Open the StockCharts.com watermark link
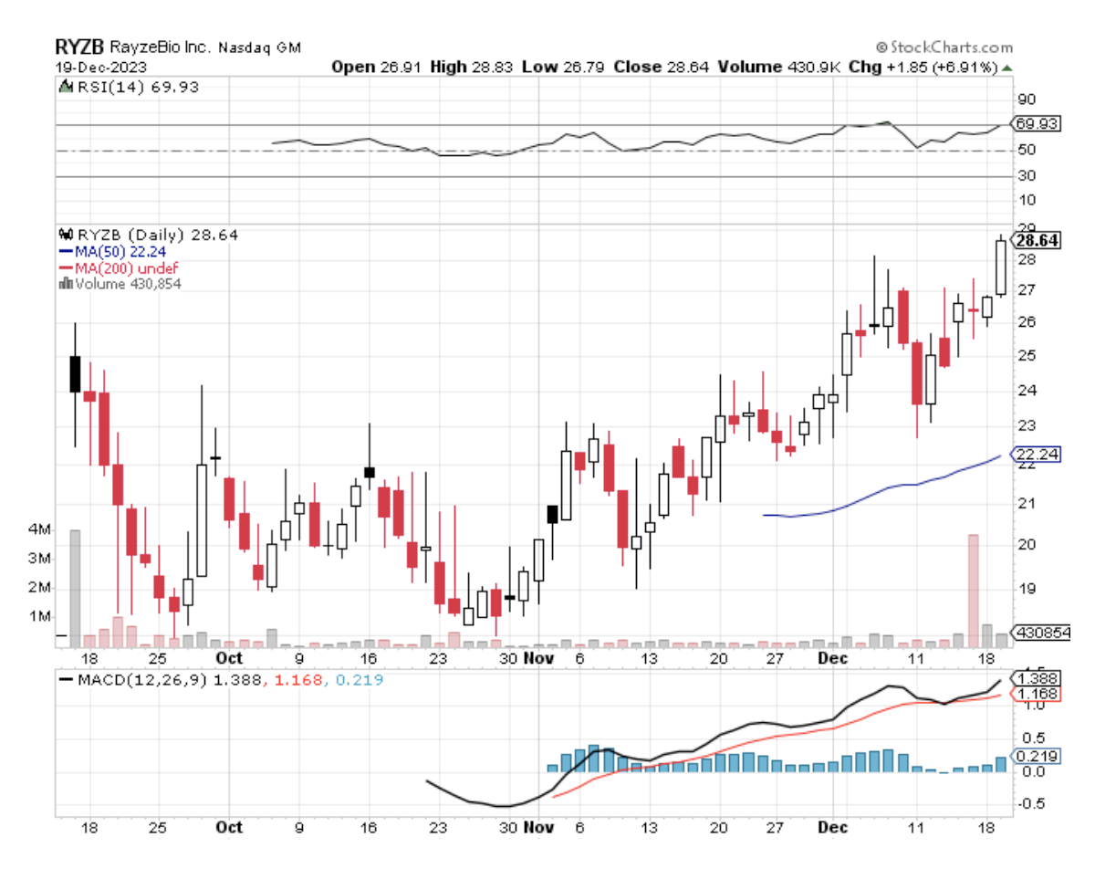This screenshot has height=869, width=1095. [x=951, y=47]
